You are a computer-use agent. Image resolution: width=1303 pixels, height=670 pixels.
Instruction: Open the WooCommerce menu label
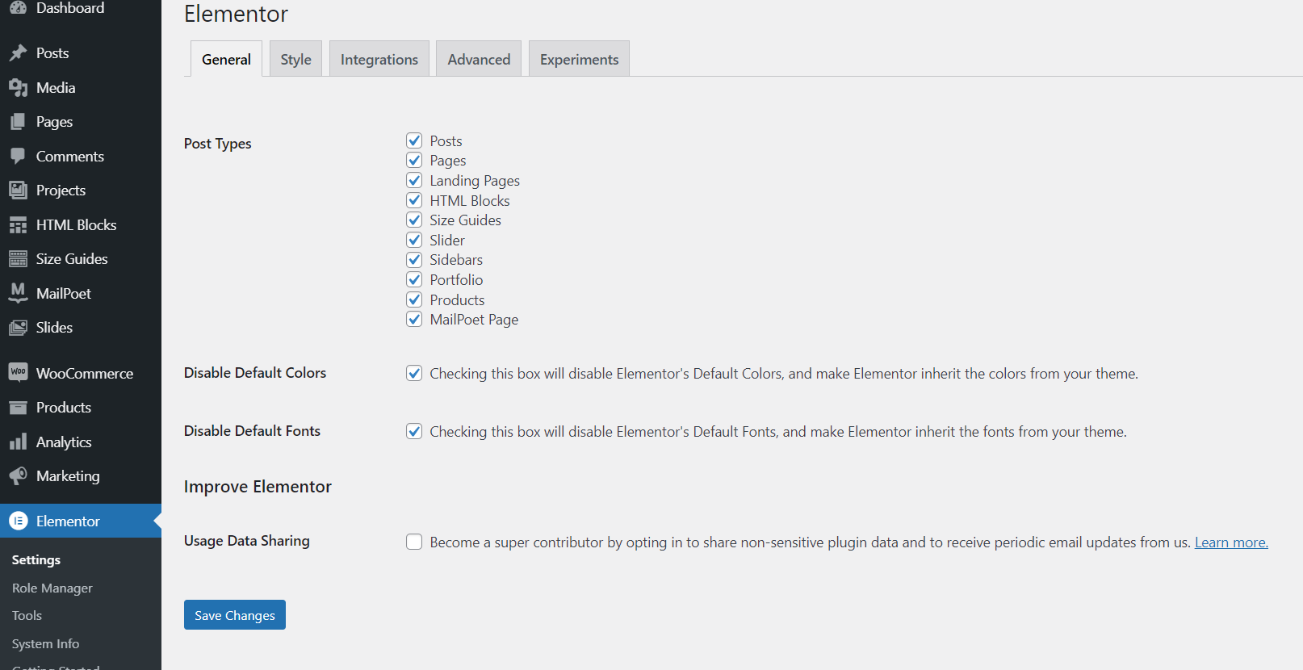85,373
